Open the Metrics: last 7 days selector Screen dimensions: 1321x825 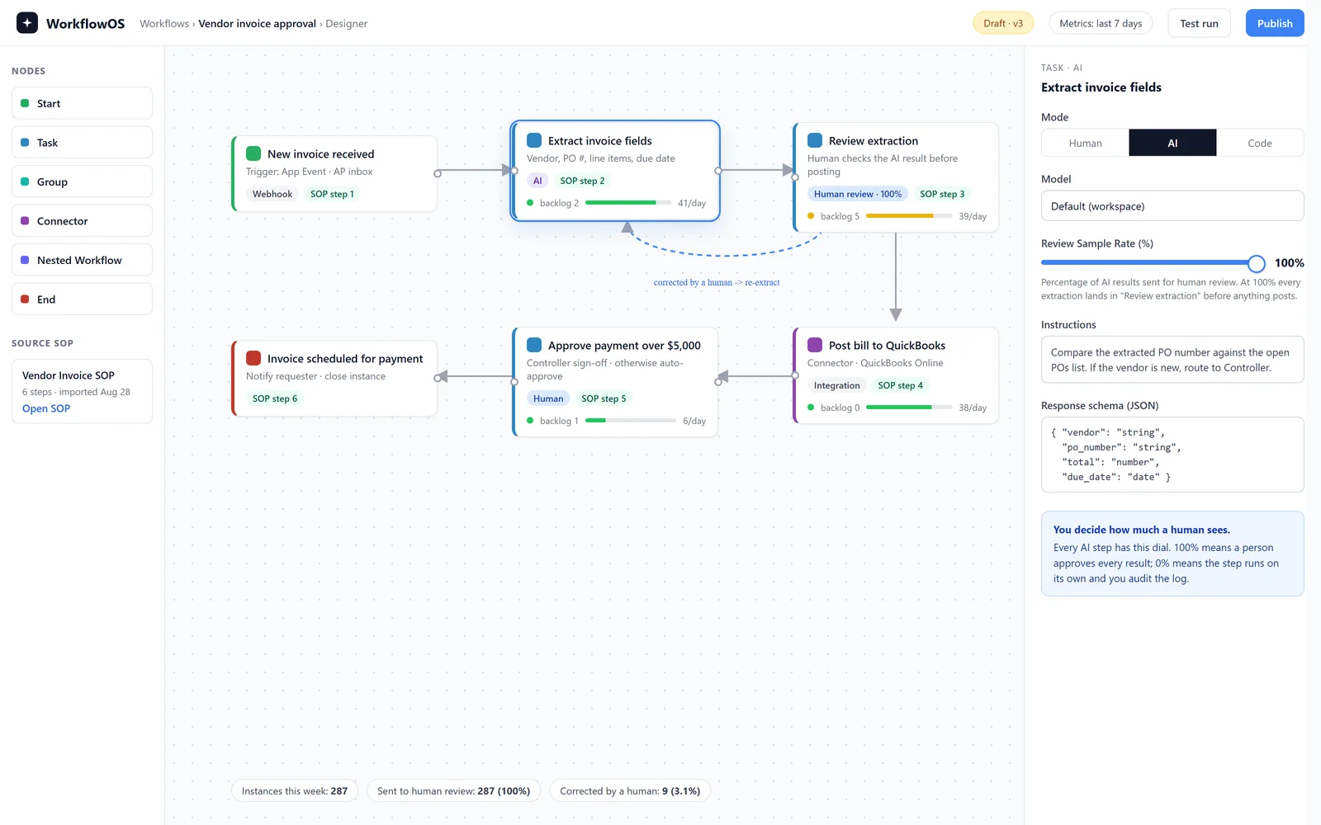tap(1101, 23)
